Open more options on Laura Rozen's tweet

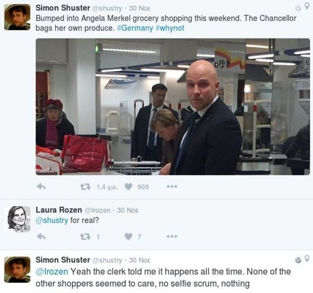(x=172, y=237)
